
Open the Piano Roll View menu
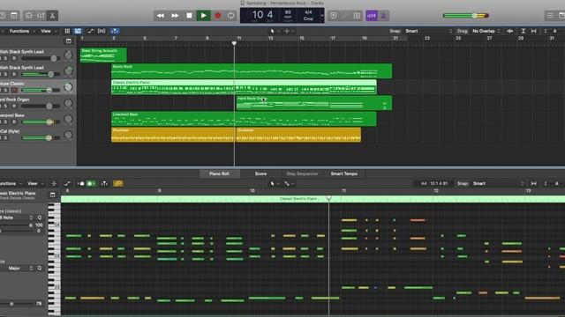34,184
